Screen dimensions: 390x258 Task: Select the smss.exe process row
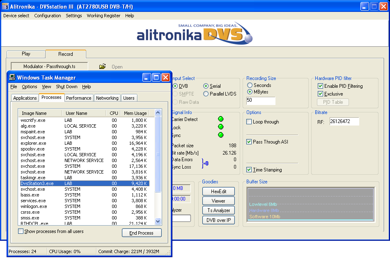pyautogui.click(x=85, y=218)
